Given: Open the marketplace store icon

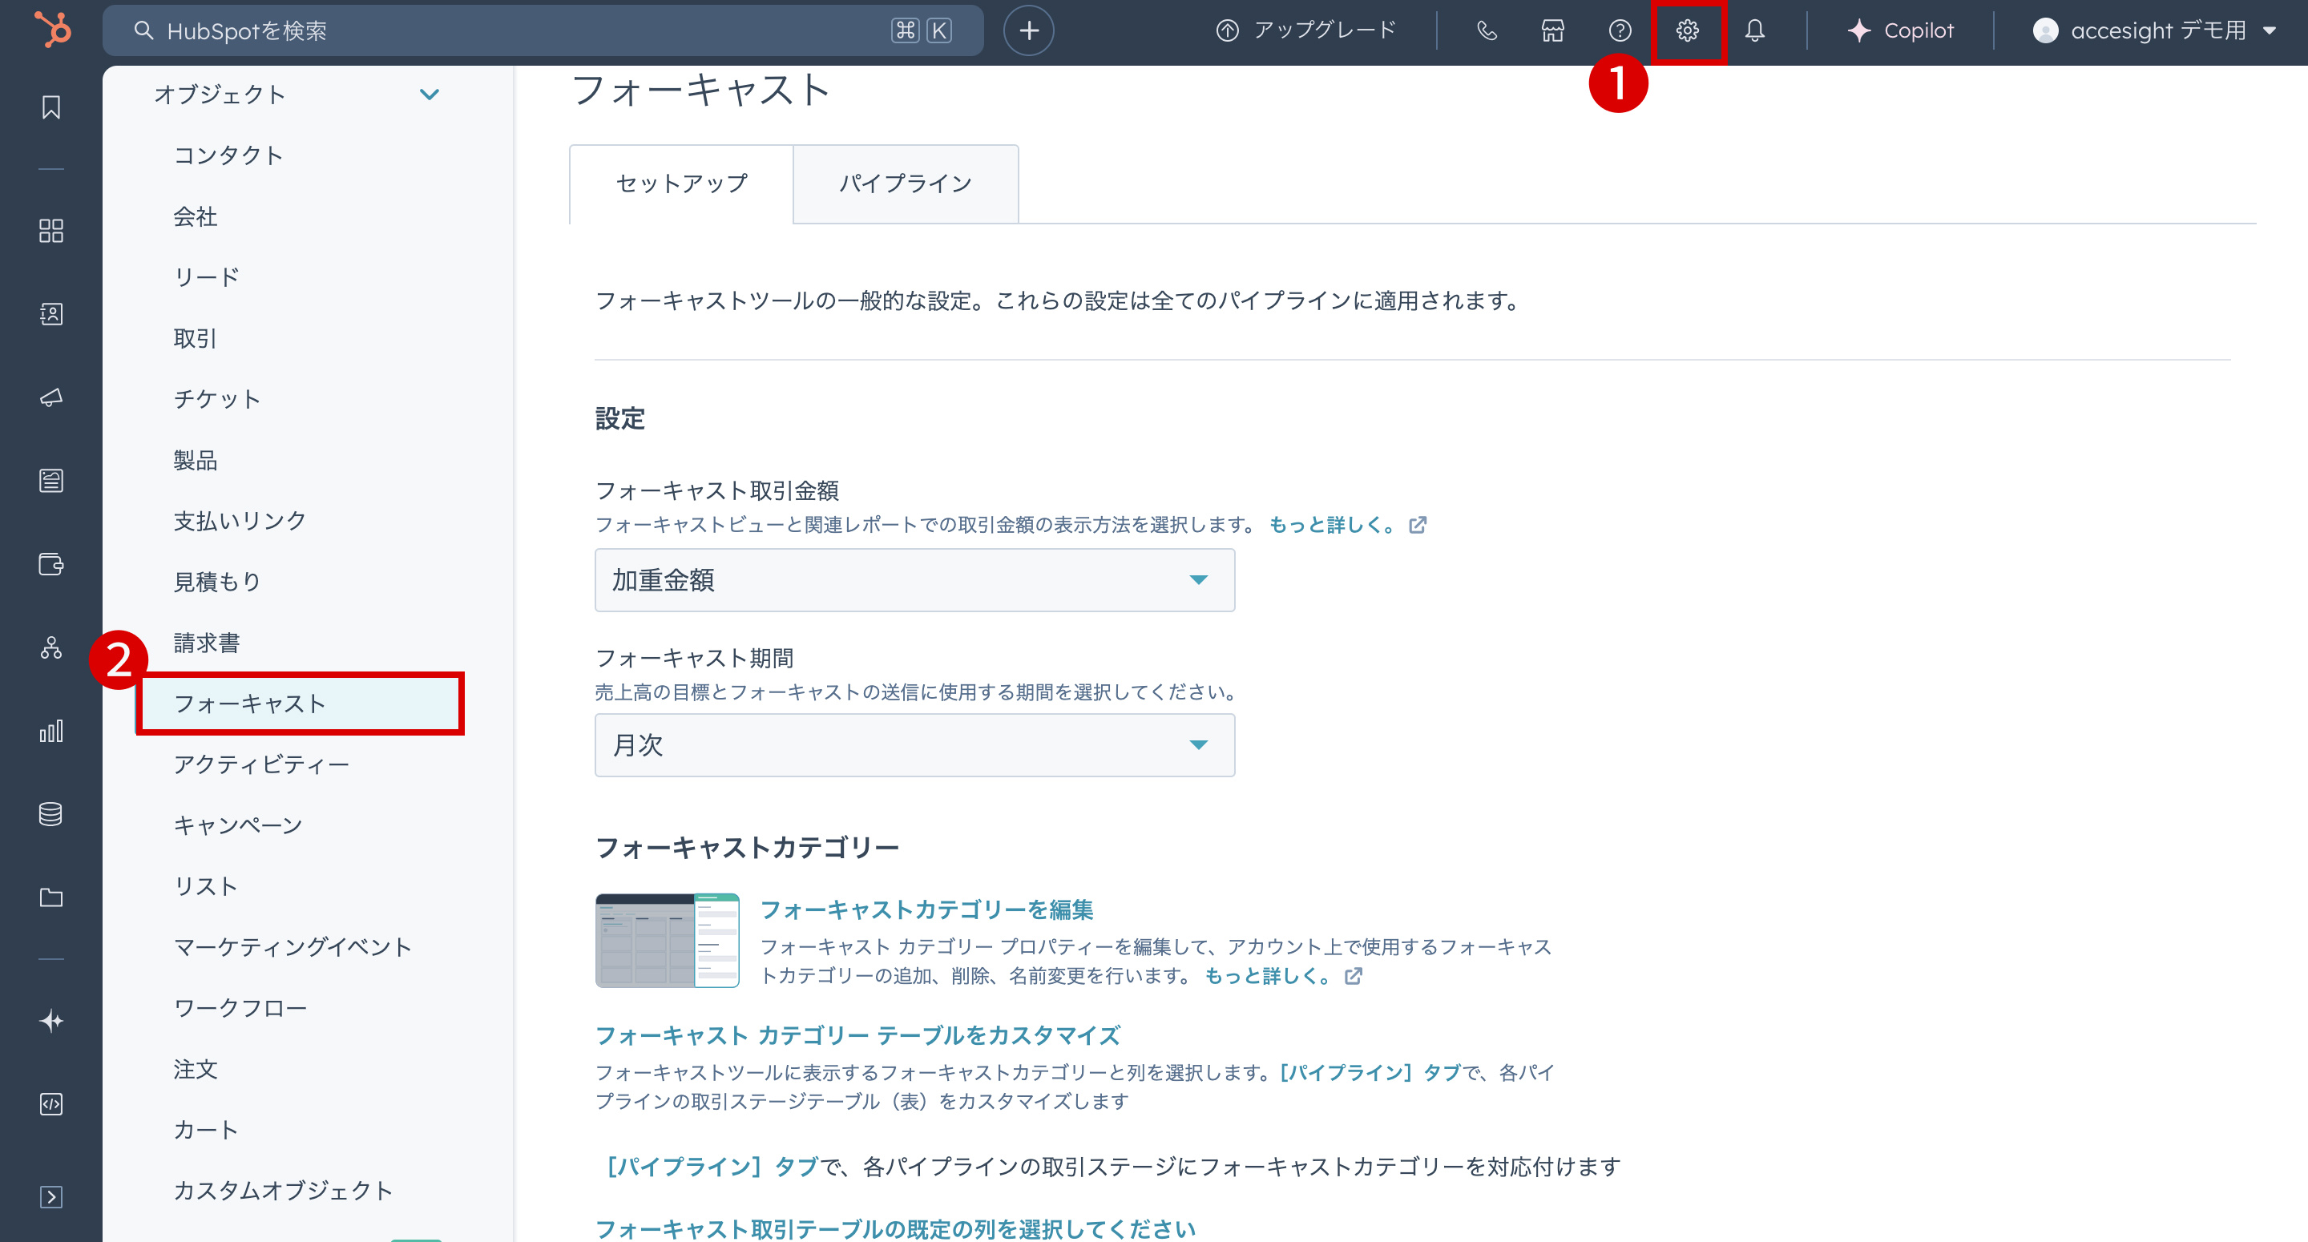Looking at the screenshot, I should pos(1553,30).
